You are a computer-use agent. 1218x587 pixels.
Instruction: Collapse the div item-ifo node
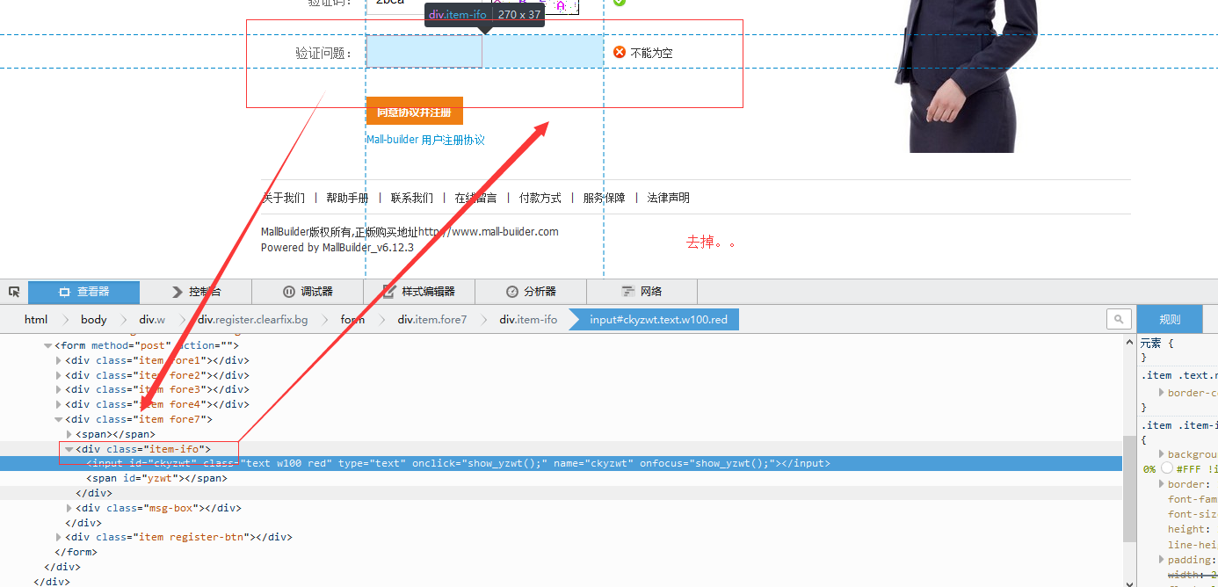coord(69,449)
